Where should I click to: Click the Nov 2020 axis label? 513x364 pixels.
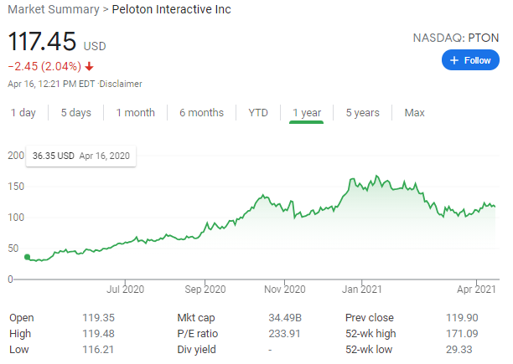(285, 290)
